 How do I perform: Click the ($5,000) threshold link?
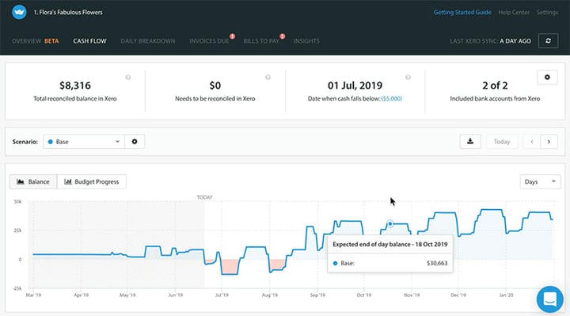click(392, 98)
